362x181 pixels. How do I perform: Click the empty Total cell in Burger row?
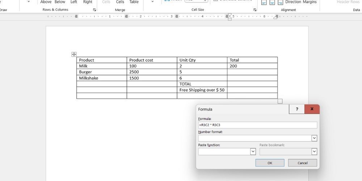coord(252,72)
